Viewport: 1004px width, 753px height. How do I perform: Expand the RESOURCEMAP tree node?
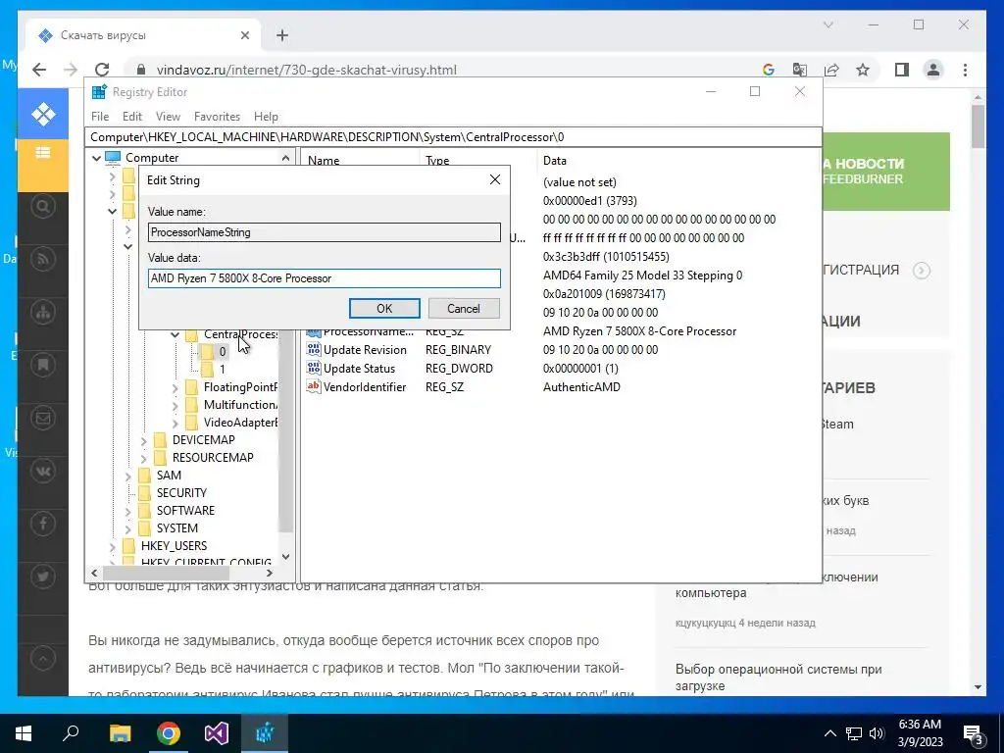[x=143, y=458]
